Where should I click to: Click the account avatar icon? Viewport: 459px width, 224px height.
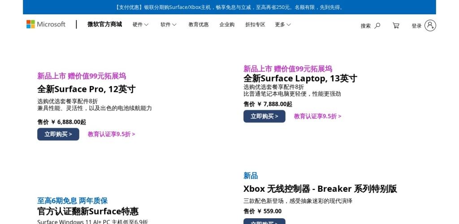(430, 26)
